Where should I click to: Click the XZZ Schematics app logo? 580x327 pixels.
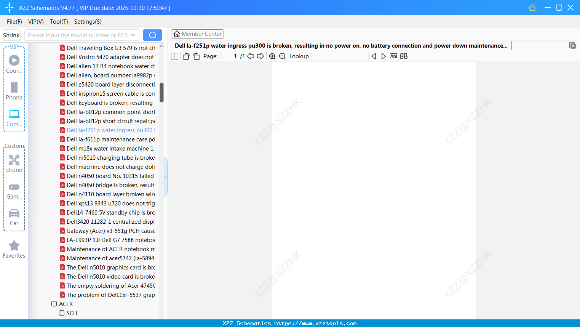(10, 8)
